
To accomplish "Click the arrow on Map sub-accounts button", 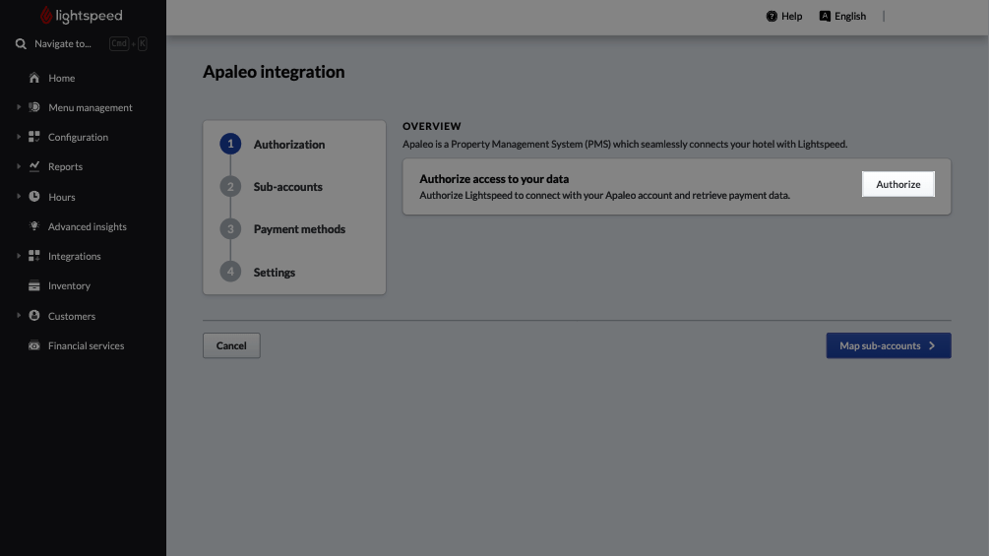I will click(x=932, y=345).
